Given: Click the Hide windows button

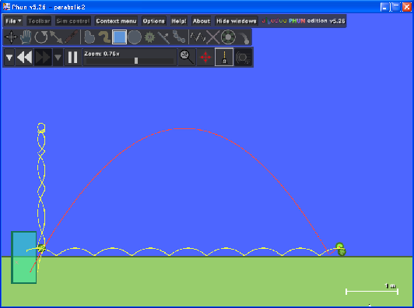Looking at the screenshot, I should pos(237,21).
